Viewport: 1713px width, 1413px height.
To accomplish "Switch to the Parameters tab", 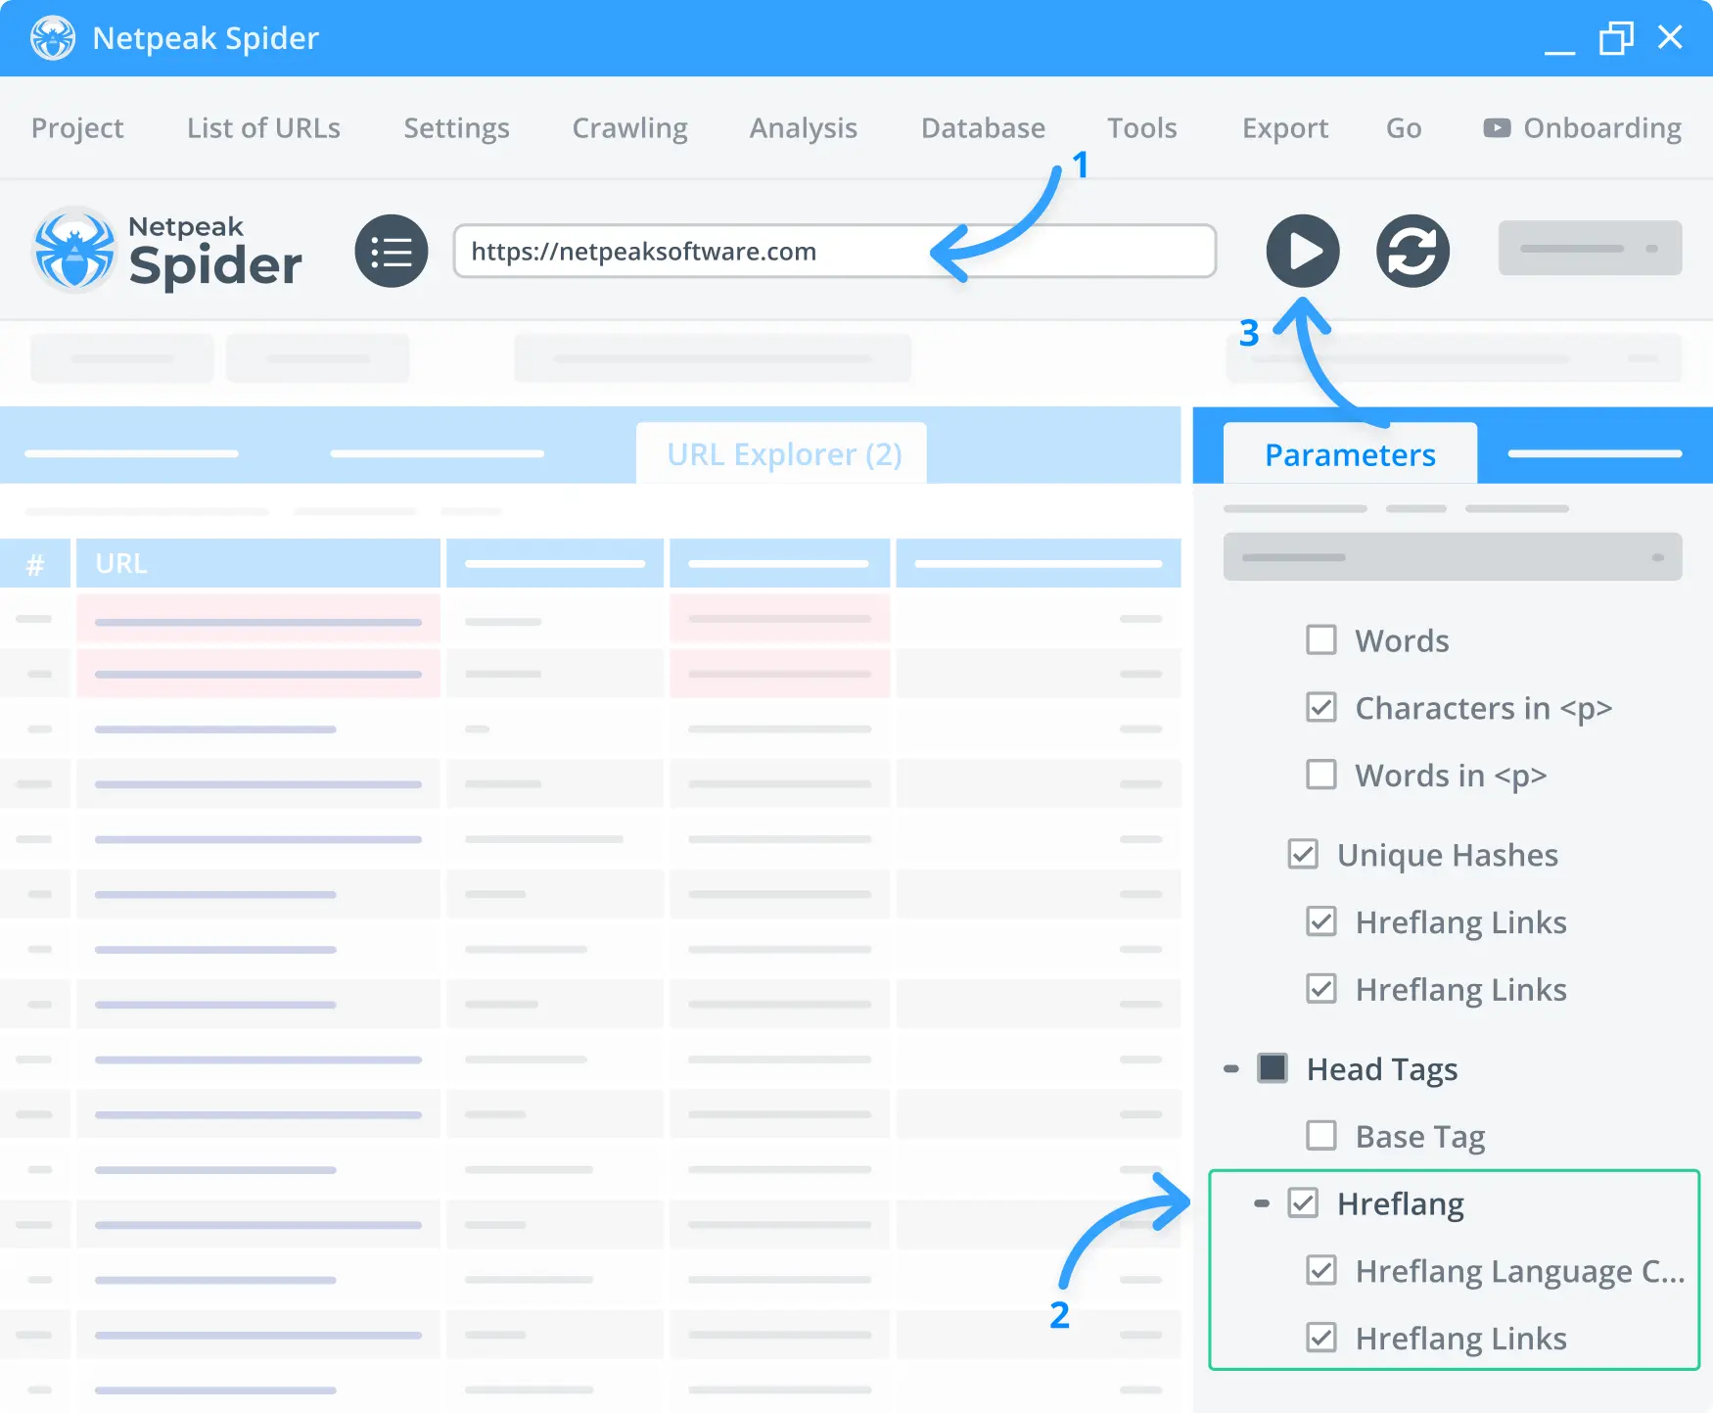I will [1350, 453].
